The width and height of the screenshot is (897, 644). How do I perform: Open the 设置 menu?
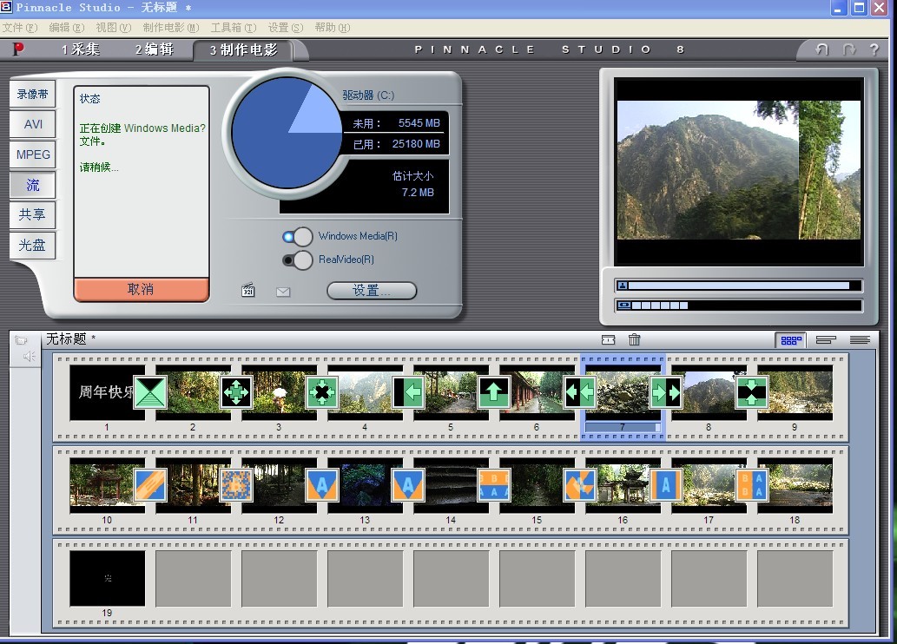click(286, 28)
